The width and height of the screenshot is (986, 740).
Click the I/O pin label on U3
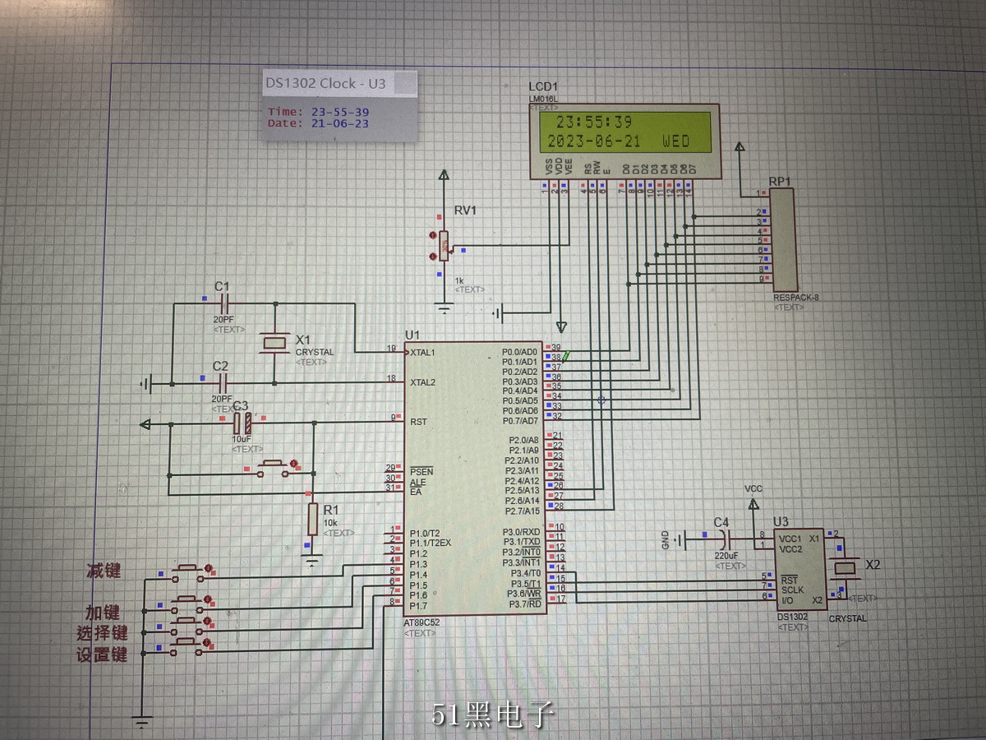point(788,600)
